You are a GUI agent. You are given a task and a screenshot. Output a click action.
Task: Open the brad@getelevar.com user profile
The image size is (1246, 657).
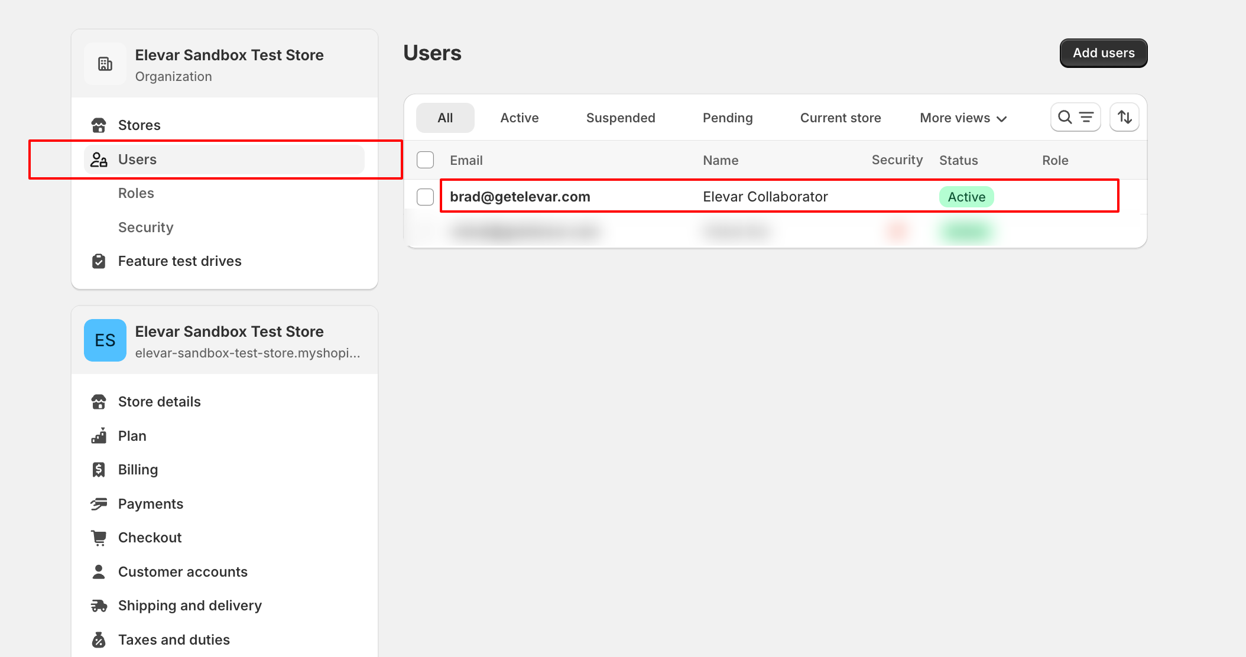point(520,196)
